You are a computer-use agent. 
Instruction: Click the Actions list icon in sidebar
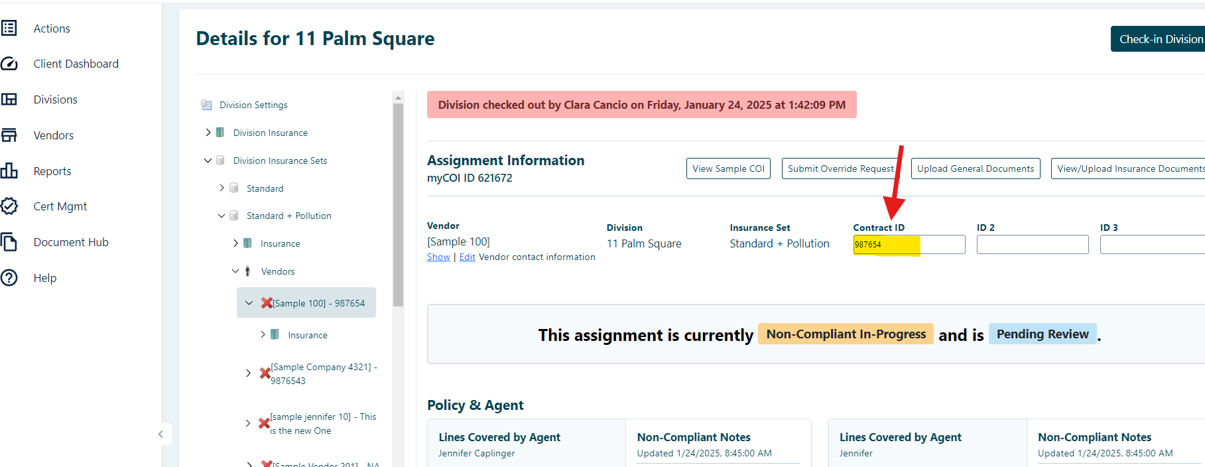coord(9,28)
